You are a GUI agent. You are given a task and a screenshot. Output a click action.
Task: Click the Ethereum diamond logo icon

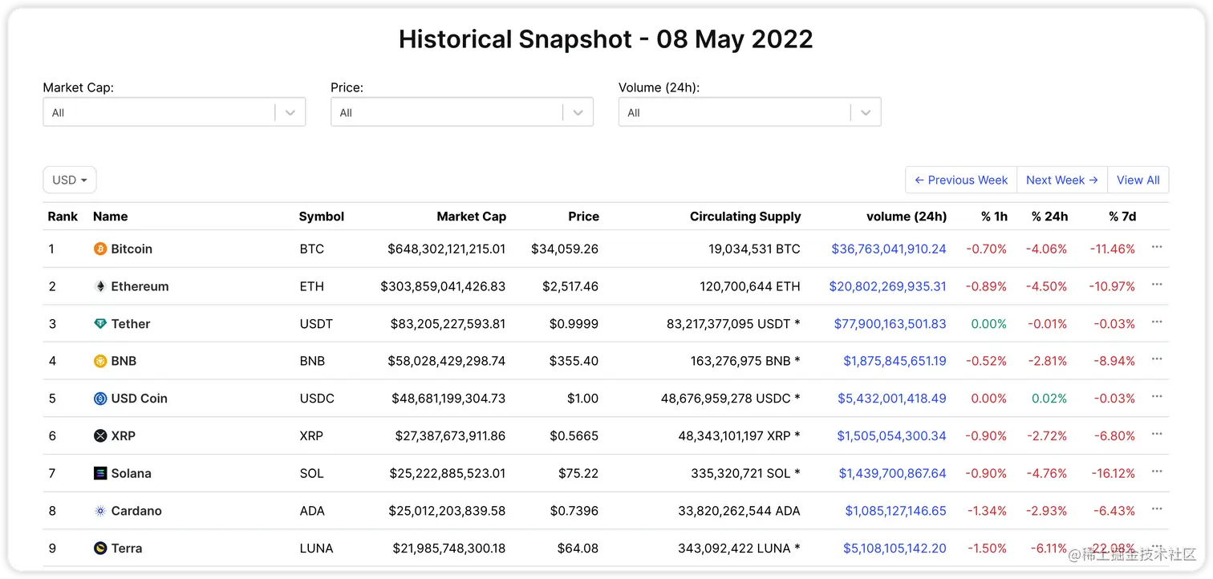pos(100,286)
